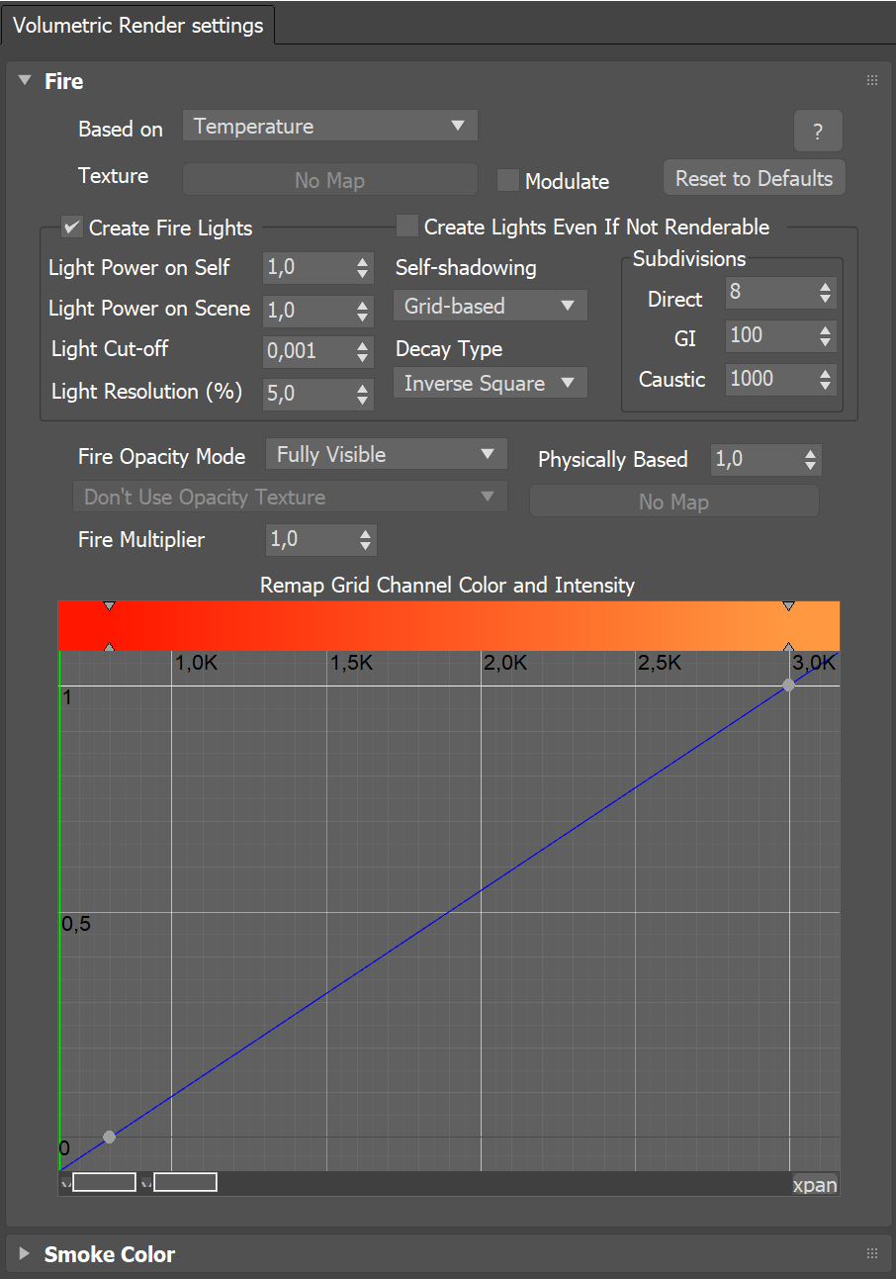
Task: Select the curve point near the graph's lower left
Action: 109,1137
